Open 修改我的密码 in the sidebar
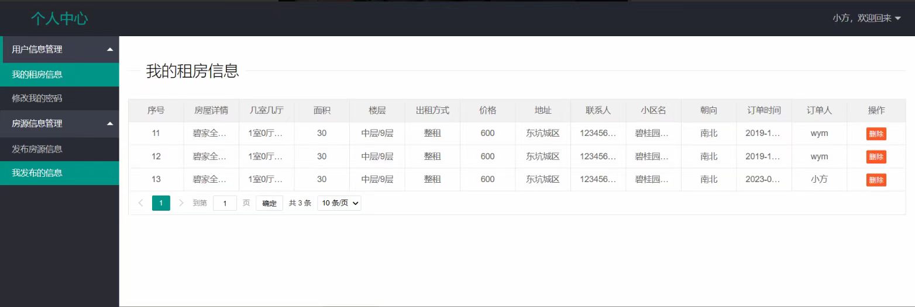Image resolution: width=915 pixels, height=307 pixels. coord(60,99)
